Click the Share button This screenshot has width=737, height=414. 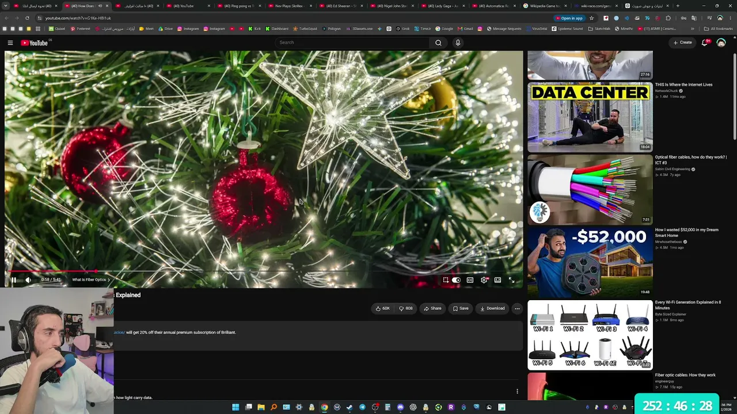point(432,308)
